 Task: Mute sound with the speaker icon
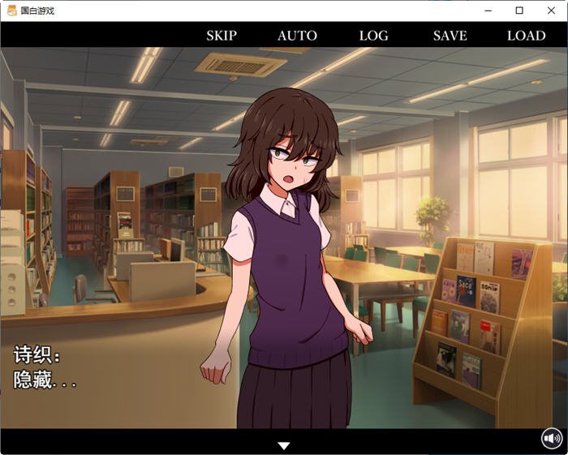(x=552, y=438)
